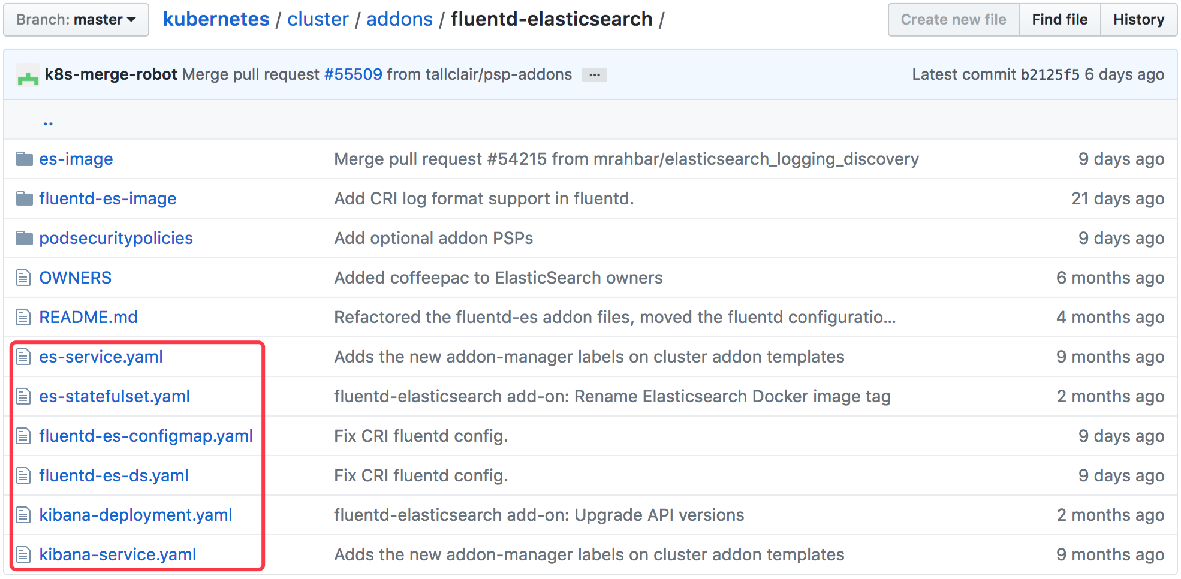Open the Branch: master dropdown

(x=76, y=20)
